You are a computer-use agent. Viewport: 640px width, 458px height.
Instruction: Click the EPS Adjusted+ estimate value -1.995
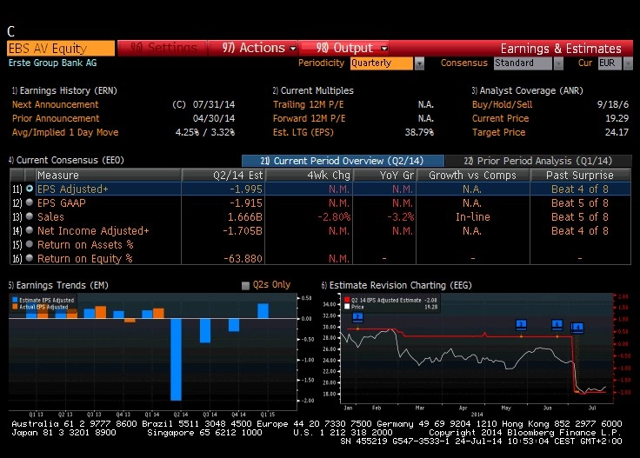pyautogui.click(x=246, y=189)
